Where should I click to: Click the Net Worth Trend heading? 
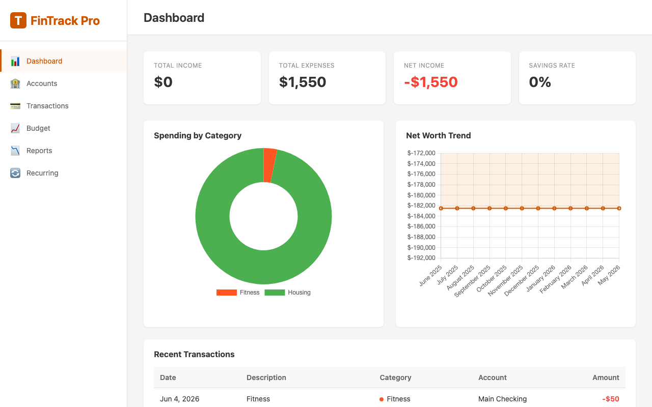439,136
